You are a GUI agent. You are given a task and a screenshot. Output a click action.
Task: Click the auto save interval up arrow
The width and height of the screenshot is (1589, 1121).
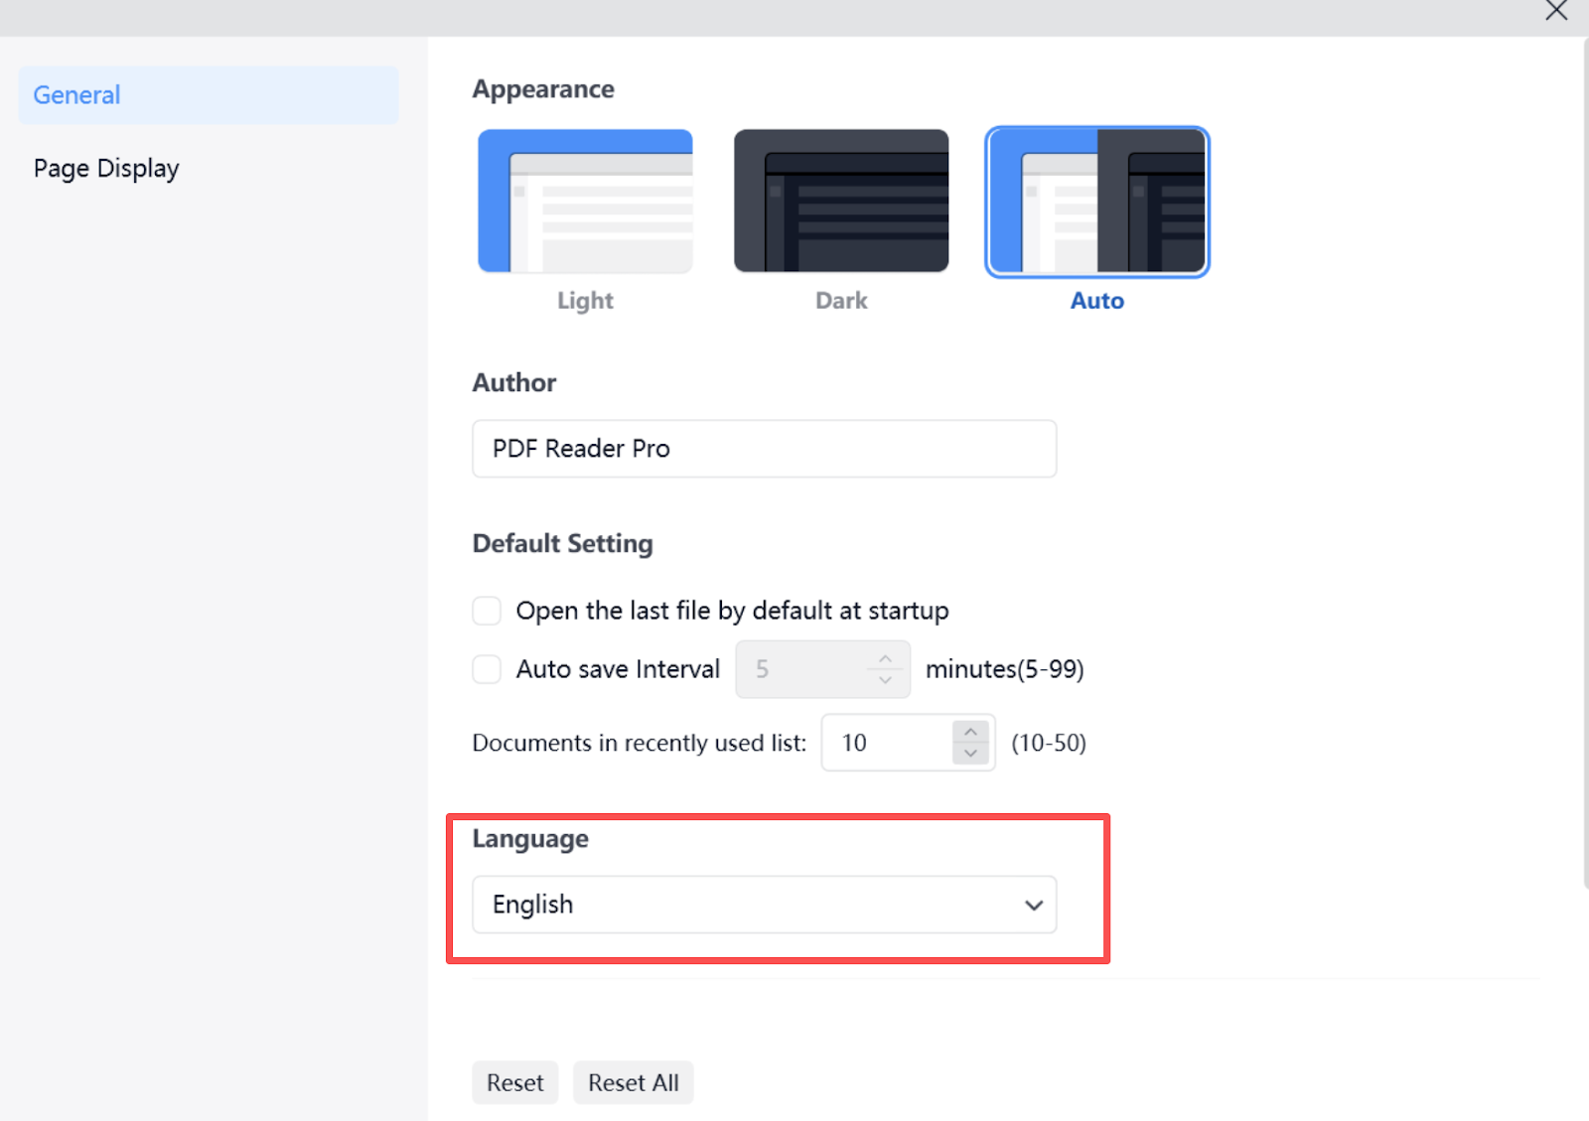pyautogui.click(x=885, y=659)
